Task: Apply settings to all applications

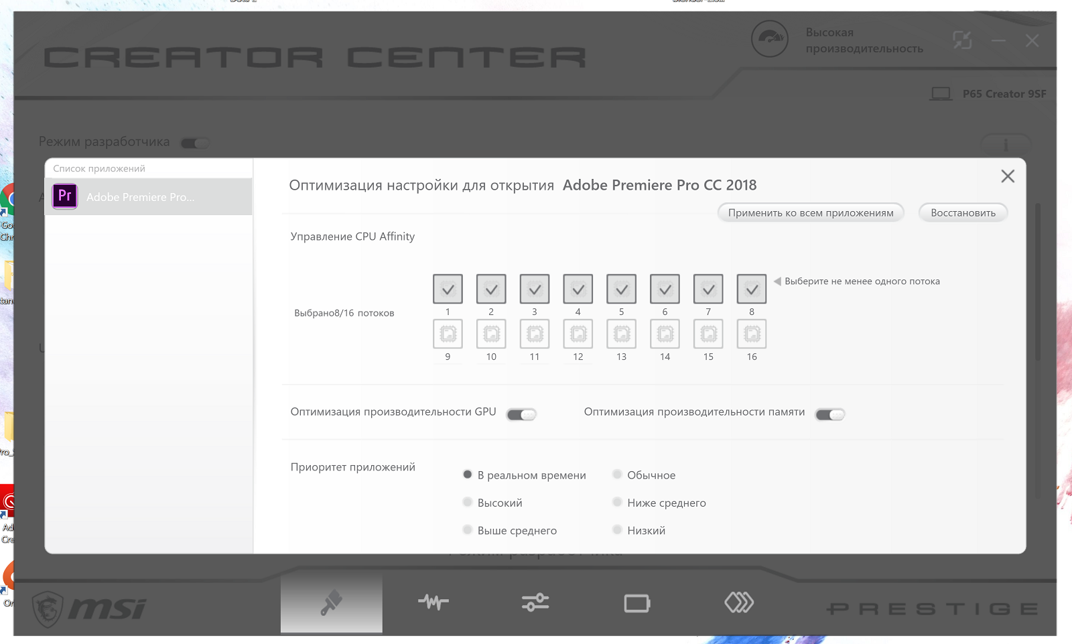Action: (x=811, y=212)
